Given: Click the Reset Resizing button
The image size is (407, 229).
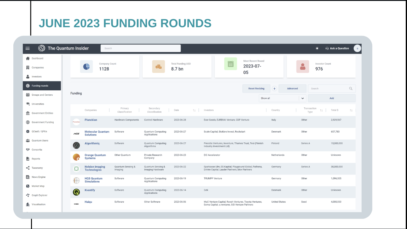Looking at the screenshot, I should [257, 89].
